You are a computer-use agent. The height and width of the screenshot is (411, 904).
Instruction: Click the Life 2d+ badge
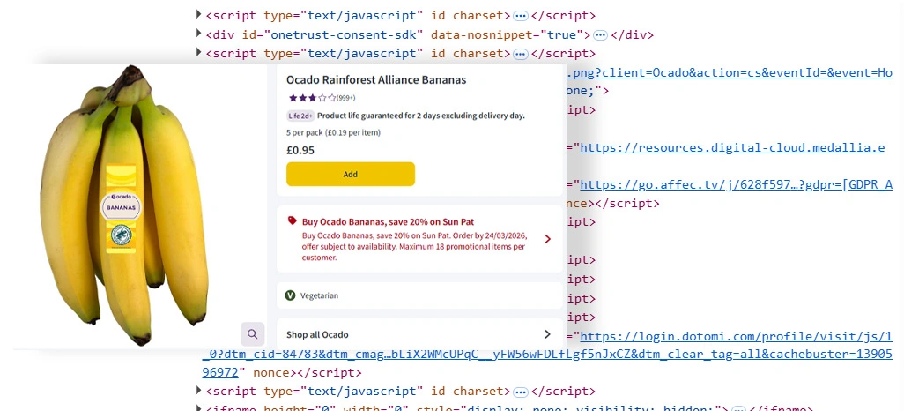point(300,116)
